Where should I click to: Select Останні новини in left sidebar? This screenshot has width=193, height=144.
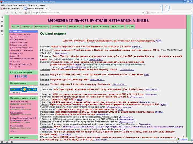pyautogui.click(x=23, y=31)
